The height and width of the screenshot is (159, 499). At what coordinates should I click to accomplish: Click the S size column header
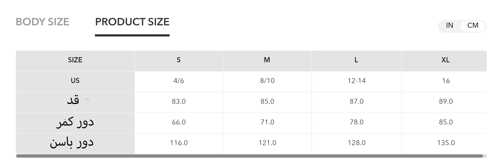coord(179,60)
